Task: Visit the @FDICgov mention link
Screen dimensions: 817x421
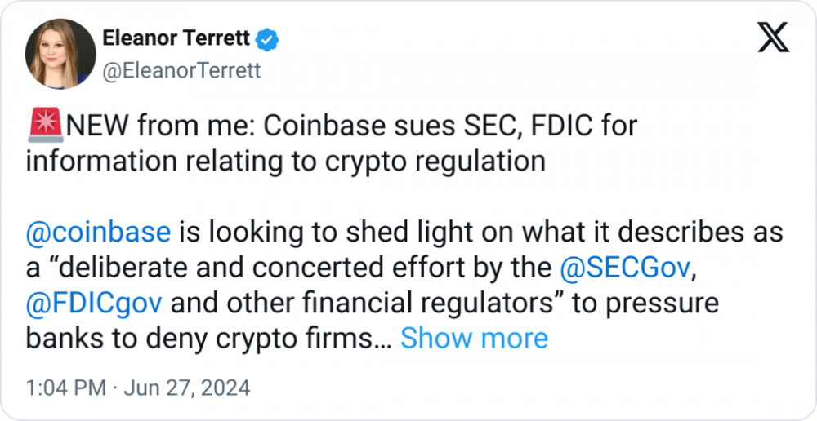Action: pyautogui.click(x=94, y=303)
